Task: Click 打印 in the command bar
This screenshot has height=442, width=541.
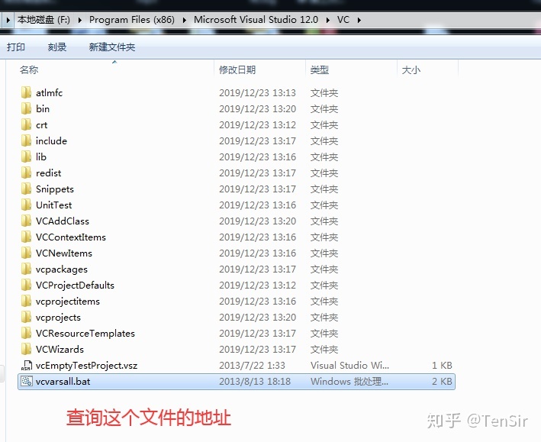Action: [16, 47]
